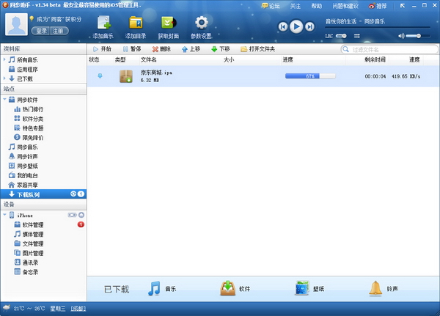The width and height of the screenshot is (440, 316).
Task: Click the 暂停 (Pause) download button
Action: pos(131,49)
